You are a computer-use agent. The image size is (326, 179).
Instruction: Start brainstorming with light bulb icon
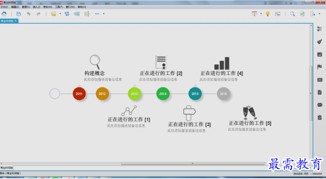(268, 14)
